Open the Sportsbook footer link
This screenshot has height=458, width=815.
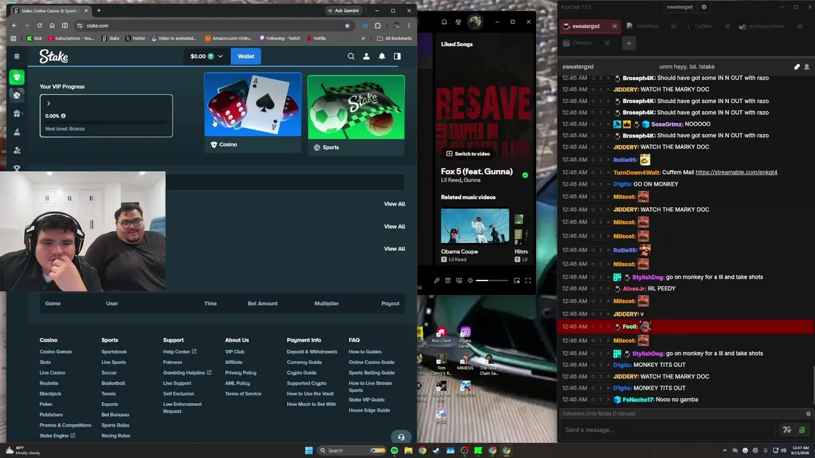pos(114,352)
